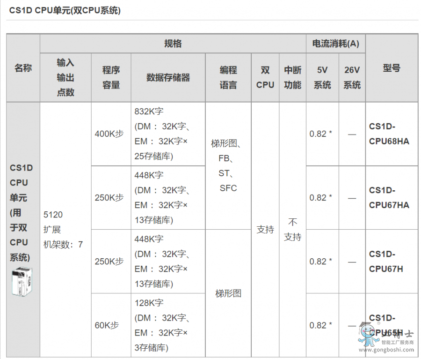This screenshot has height=359, width=421.
Task: Click the CS1D CPU unit product image
Action: tap(20, 281)
